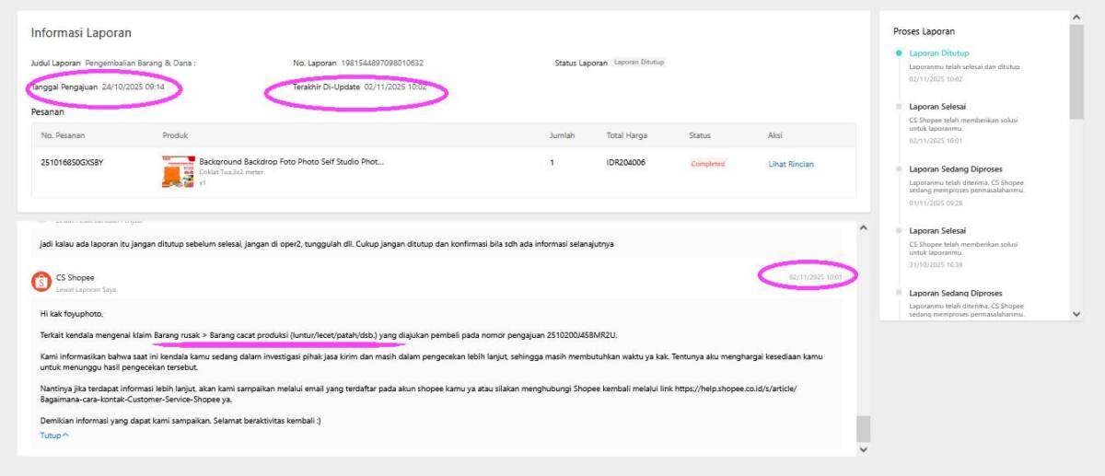Click the chat panel scroll-down arrow
1105x476 pixels.
(x=863, y=449)
